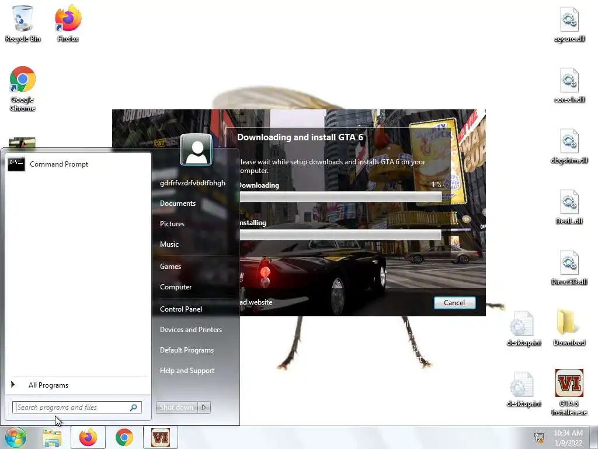Open Music from the Start menu

[169, 244]
